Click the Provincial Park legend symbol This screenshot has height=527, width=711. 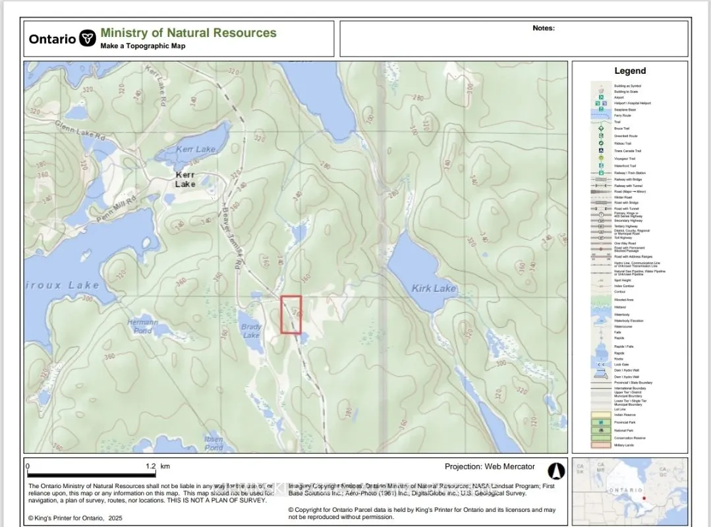click(x=601, y=422)
